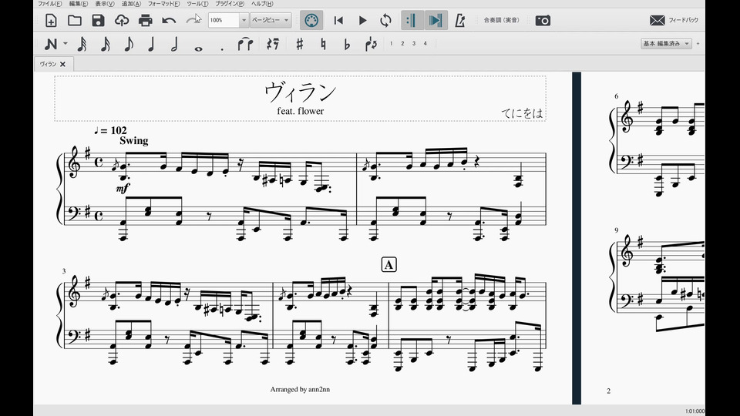Image resolution: width=740 pixels, height=416 pixels.
Task: Select 16th note duration
Action: (106, 44)
